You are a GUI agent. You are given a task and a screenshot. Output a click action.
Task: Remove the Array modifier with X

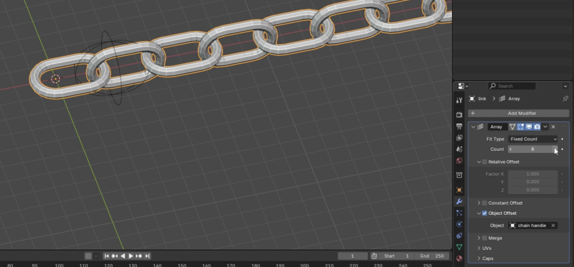553,126
